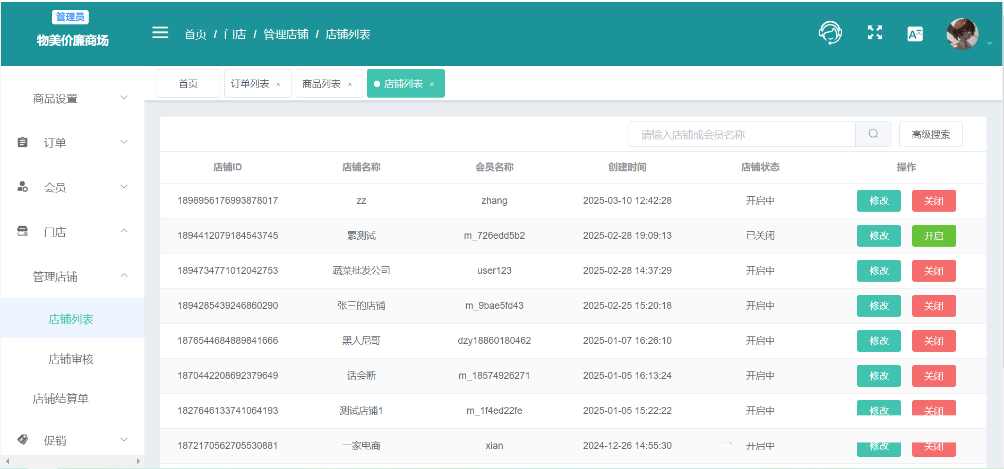Close the 蔬菜批发公司 store with 关闭
This screenshot has width=1004, height=469.
(933, 271)
